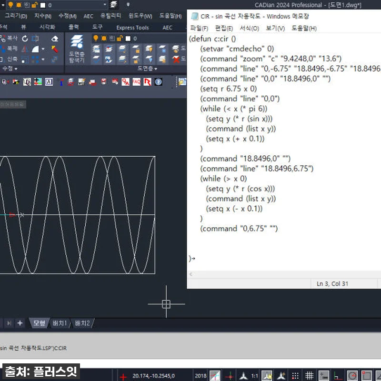Toggle the dotted snap mode in the status bar
This screenshot has width=381, height=381.
[295, 376]
